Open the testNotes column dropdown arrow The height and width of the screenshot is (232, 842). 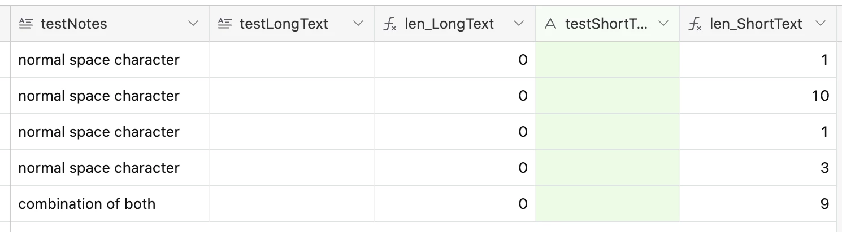click(x=193, y=24)
